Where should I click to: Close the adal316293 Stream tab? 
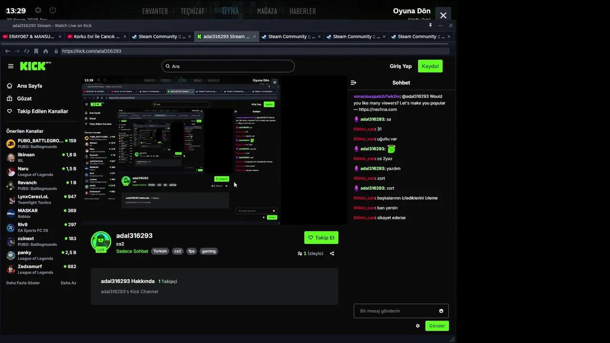[254, 36]
